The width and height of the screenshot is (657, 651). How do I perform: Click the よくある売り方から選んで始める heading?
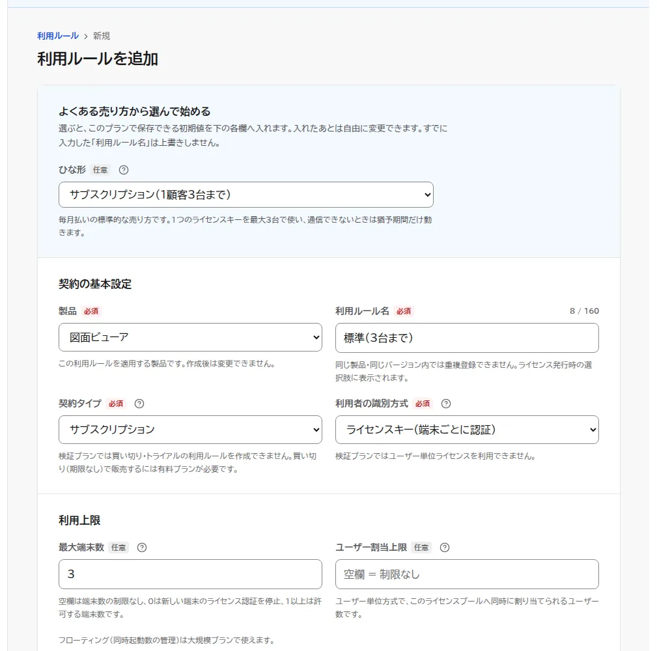pos(135,111)
